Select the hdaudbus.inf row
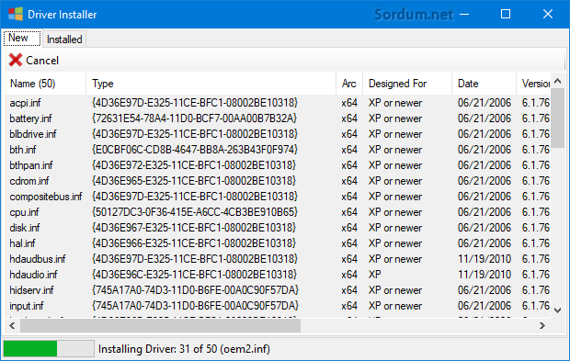 (x=278, y=259)
